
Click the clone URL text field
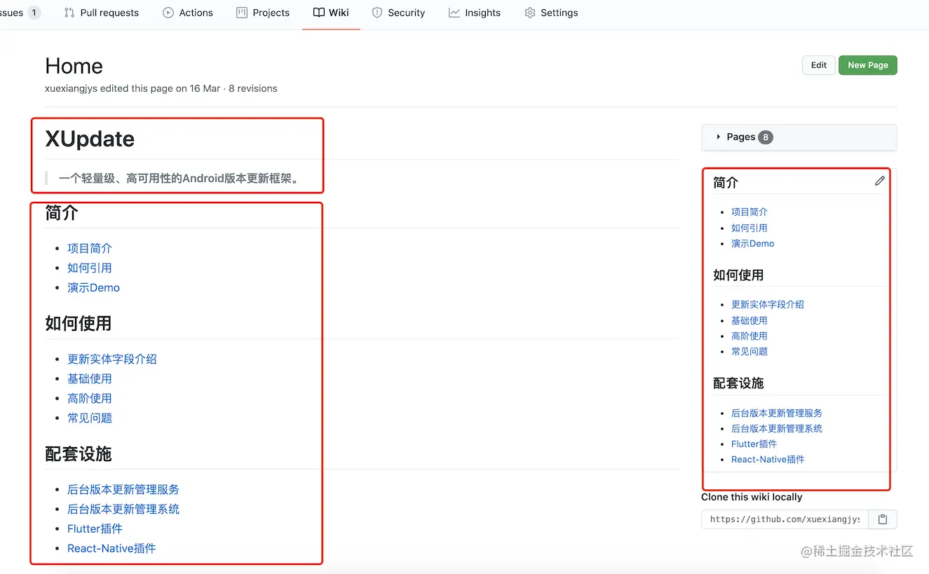785,519
